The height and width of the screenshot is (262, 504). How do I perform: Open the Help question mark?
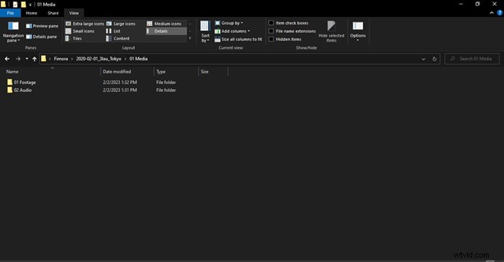pyautogui.click(x=500, y=13)
